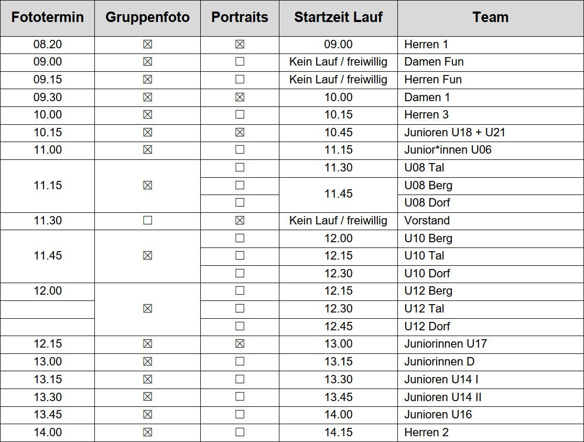The width and height of the screenshot is (584, 442).
Task: Uncheck the Portraits checkbox for Herren 1
Action: click(x=240, y=45)
